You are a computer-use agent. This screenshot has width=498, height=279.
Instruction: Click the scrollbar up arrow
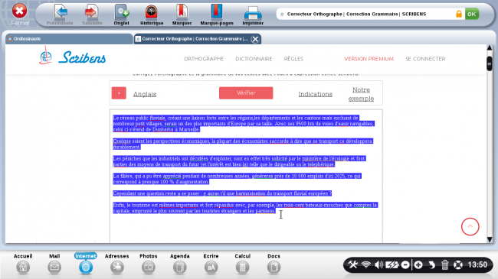point(490,47)
